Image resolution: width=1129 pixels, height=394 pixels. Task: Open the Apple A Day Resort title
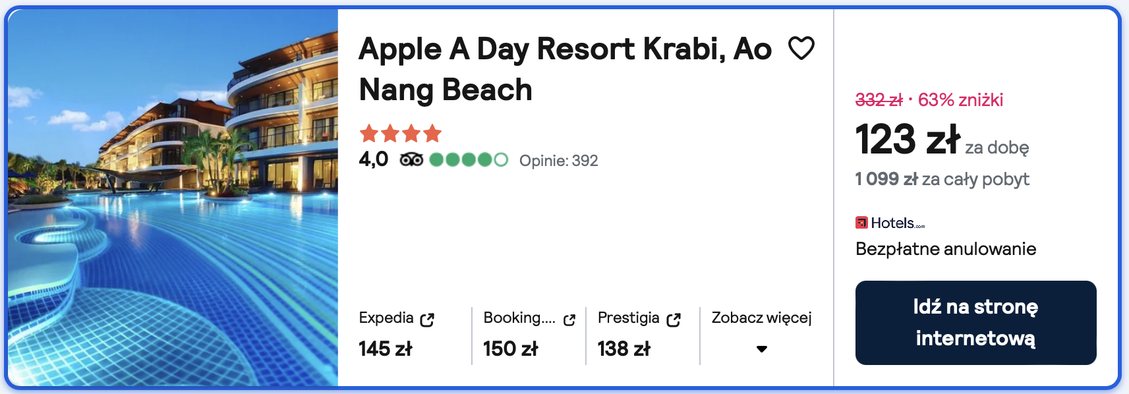click(x=565, y=69)
